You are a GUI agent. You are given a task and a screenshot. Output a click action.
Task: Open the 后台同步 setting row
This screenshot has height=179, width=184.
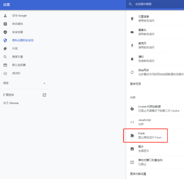[x=155, y=72]
